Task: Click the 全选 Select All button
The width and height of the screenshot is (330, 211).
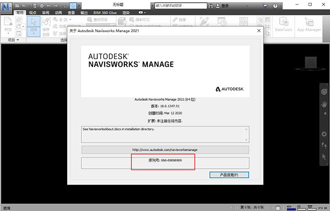Action: [x=61, y=20]
